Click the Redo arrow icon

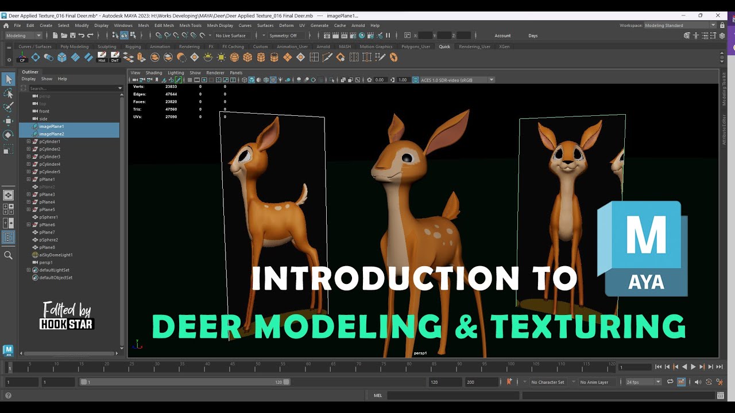coord(90,36)
